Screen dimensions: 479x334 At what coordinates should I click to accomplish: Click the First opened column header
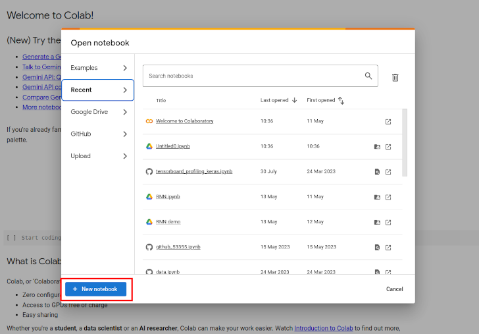pyautogui.click(x=321, y=100)
